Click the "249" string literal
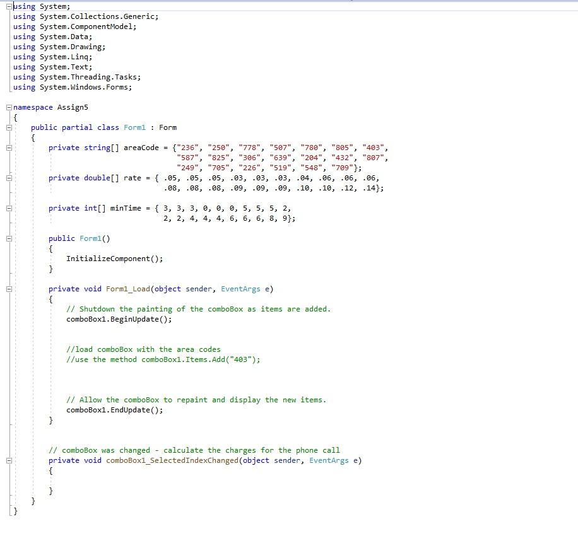578x536 pixels. pos(187,168)
